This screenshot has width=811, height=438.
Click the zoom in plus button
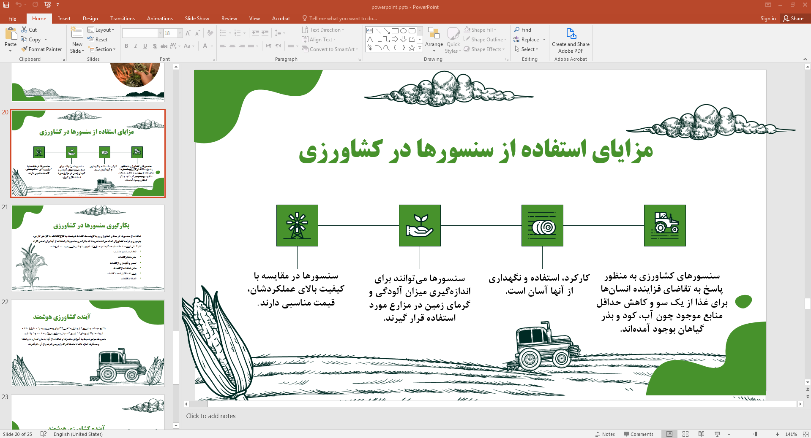point(778,434)
